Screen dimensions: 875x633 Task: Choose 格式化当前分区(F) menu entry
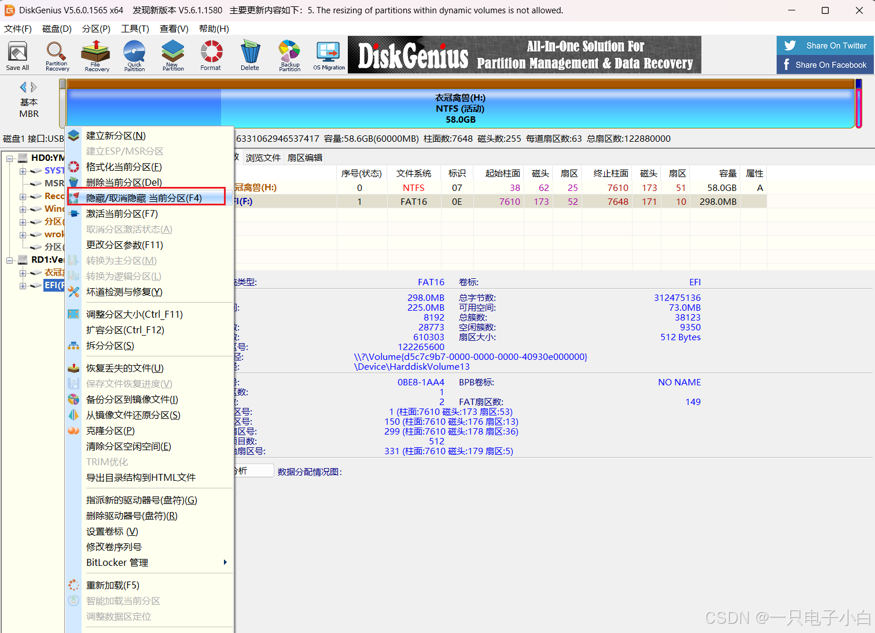click(149, 167)
